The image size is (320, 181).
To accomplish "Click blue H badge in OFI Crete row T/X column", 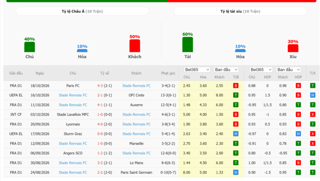I will point(313,95).
